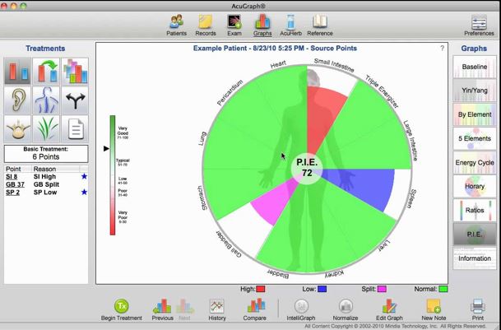The height and width of the screenshot is (330, 501).
Task: Choose the black split-arrow treatment icon
Action: pos(75,100)
